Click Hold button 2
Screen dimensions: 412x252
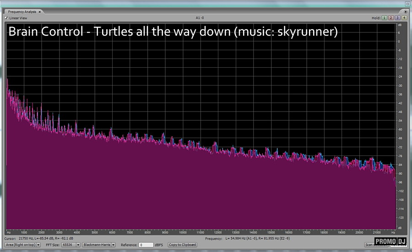click(391, 18)
